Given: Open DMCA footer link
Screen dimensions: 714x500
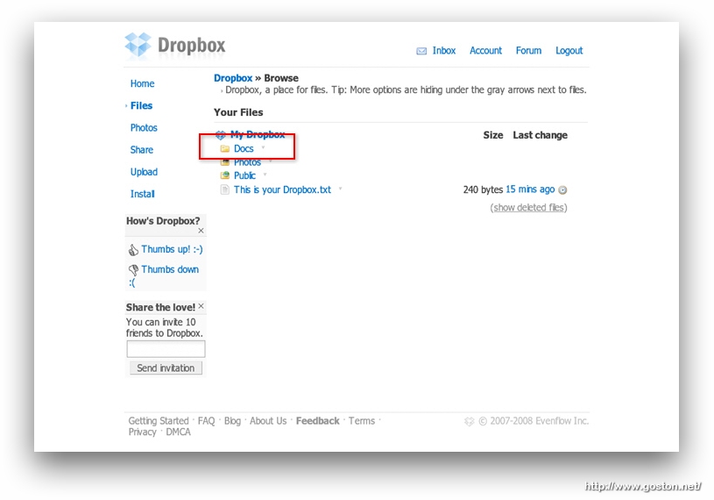Looking at the screenshot, I should [x=178, y=432].
